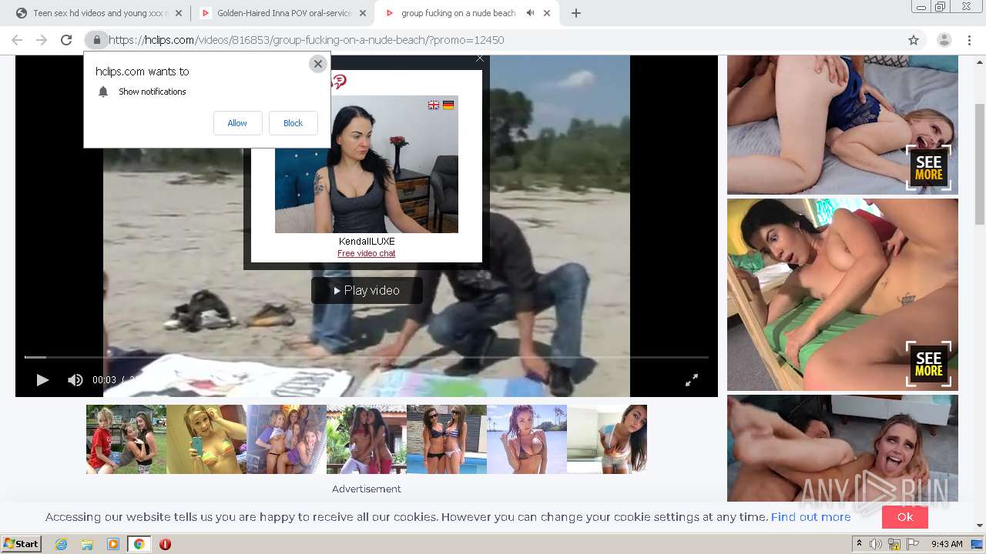Screen dimensions: 986x554
Task: Allow notifications from hclips.com
Action: point(237,123)
